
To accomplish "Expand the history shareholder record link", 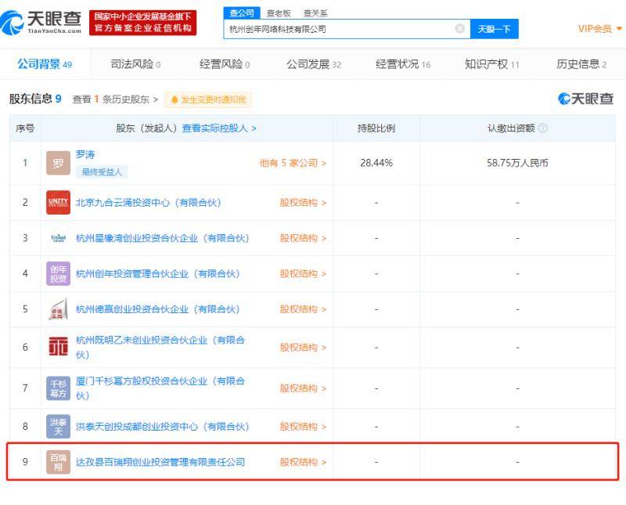I will 115,99.
